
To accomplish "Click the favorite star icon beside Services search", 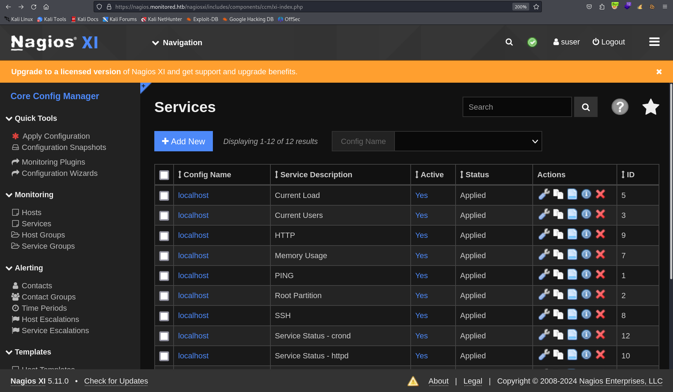I will tap(651, 107).
